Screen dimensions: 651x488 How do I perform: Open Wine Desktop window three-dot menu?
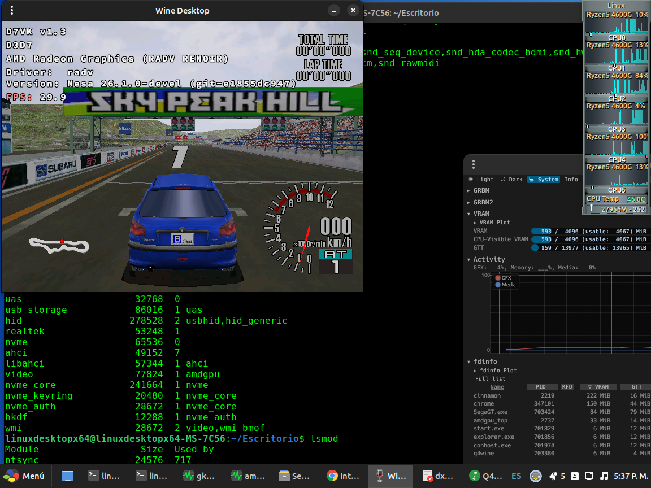pyautogui.click(x=12, y=10)
